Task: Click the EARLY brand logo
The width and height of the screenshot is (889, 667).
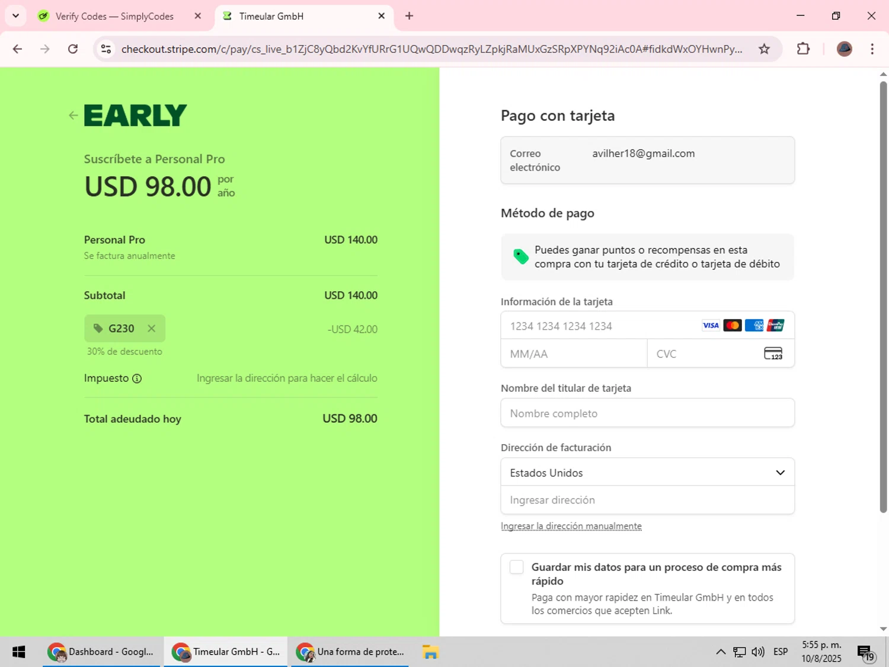Action: [135, 115]
